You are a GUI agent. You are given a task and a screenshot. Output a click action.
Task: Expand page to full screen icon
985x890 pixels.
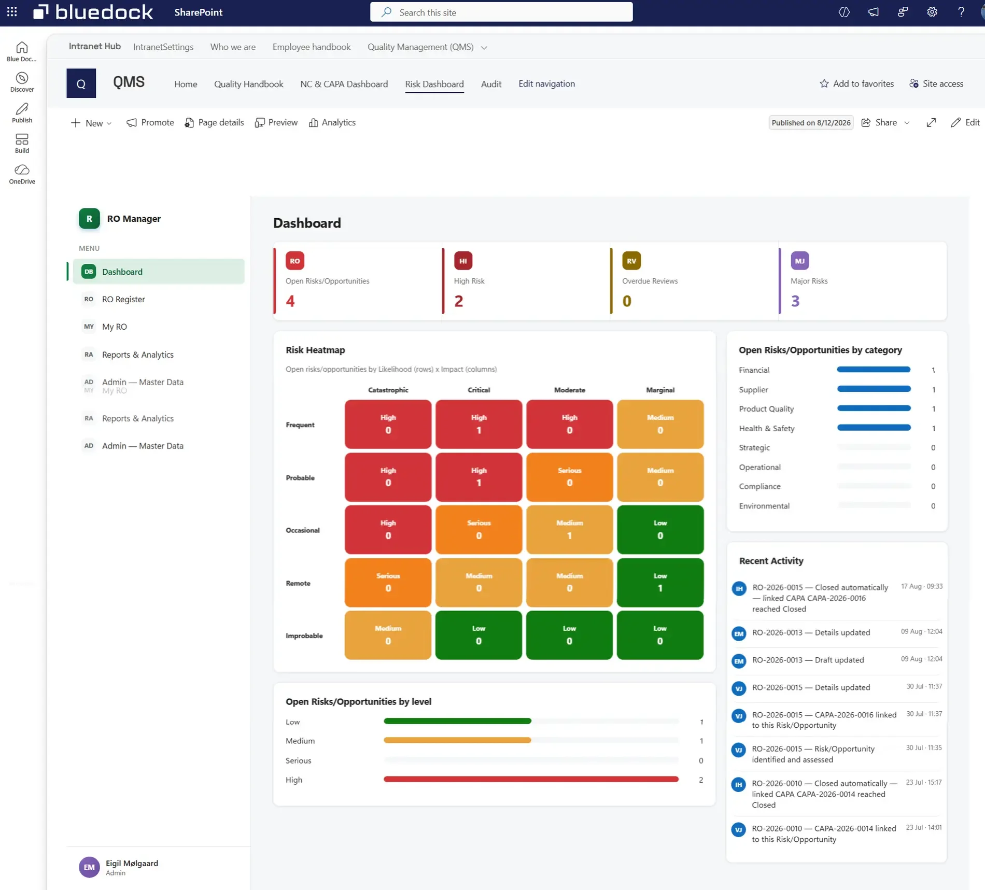tap(931, 122)
